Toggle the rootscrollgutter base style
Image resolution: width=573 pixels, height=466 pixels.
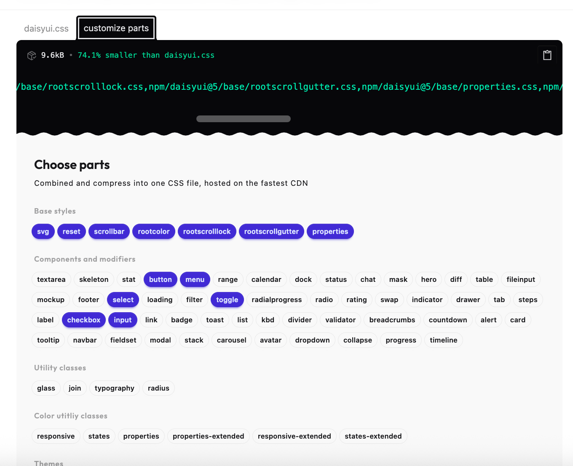coord(271,231)
